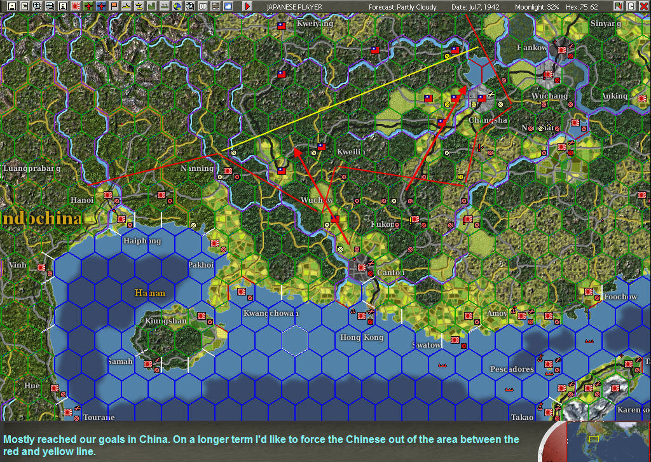This screenshot has height=462, width=651.
Task: Select the Japanese unit at Hanoi
Action: click(x=108, y=194)
